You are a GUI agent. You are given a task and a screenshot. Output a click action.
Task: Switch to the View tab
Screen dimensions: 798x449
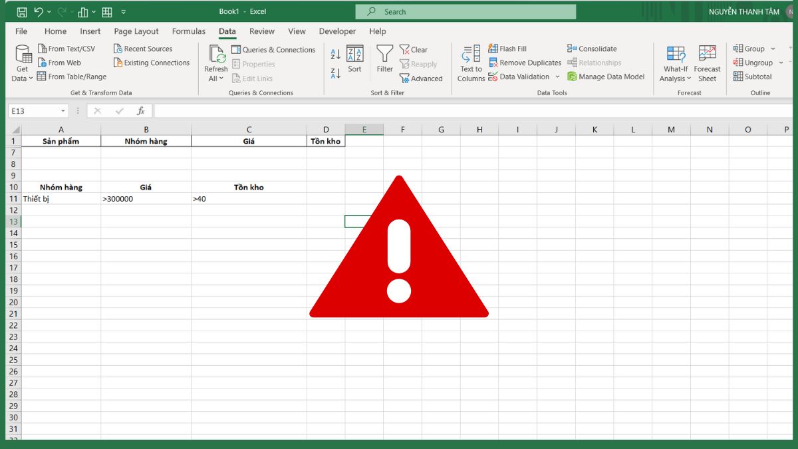297,31
